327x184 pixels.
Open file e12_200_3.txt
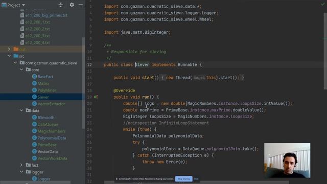(37, 36)
